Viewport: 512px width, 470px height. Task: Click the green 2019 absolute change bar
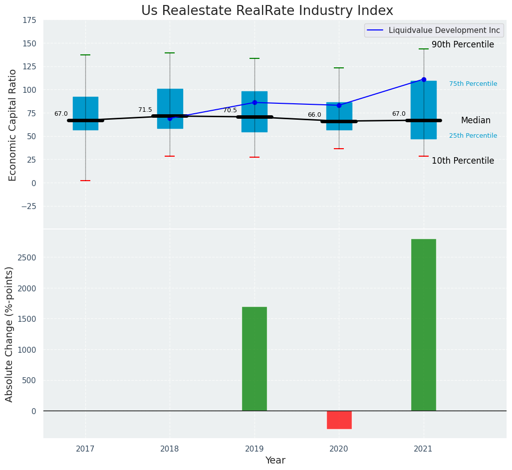pyautogui.click(x=255, y=358)
